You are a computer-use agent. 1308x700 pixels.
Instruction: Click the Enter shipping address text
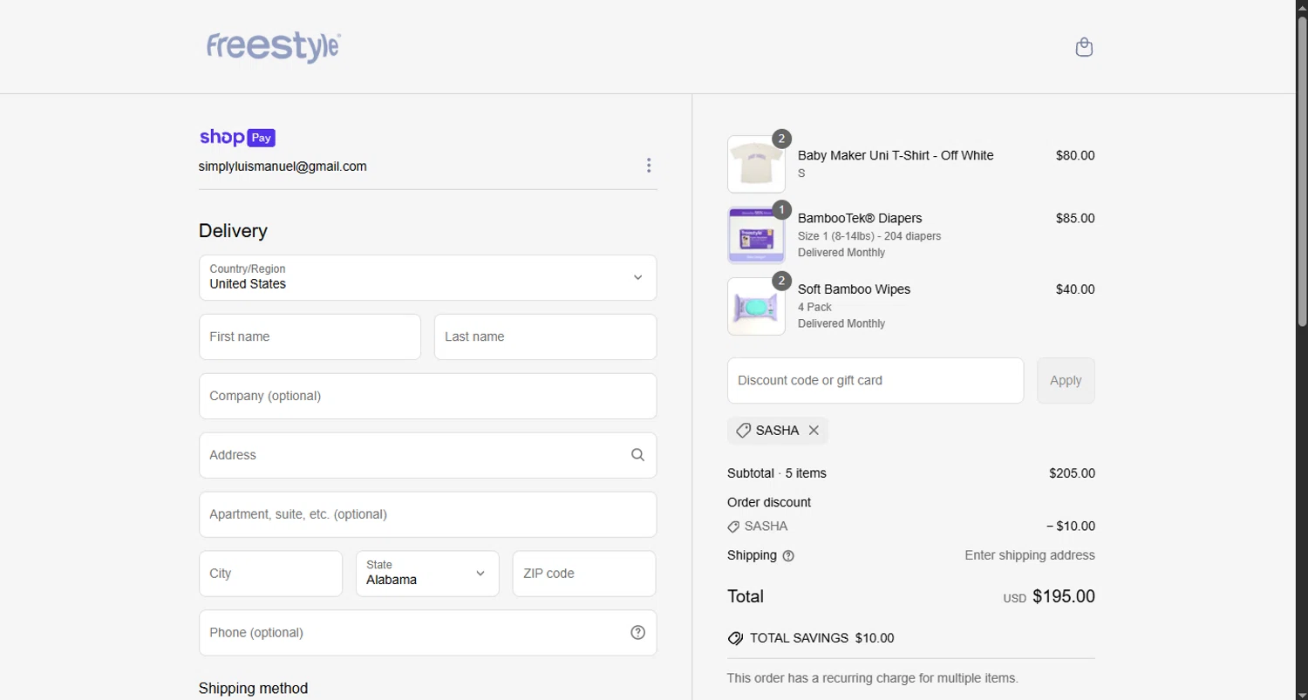click(1030, 555)
